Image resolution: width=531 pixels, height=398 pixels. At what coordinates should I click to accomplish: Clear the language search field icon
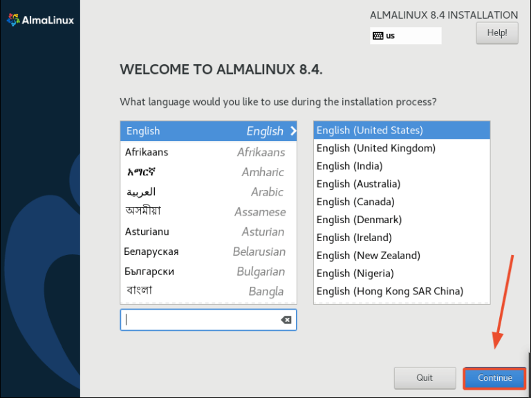click(286, 320)
